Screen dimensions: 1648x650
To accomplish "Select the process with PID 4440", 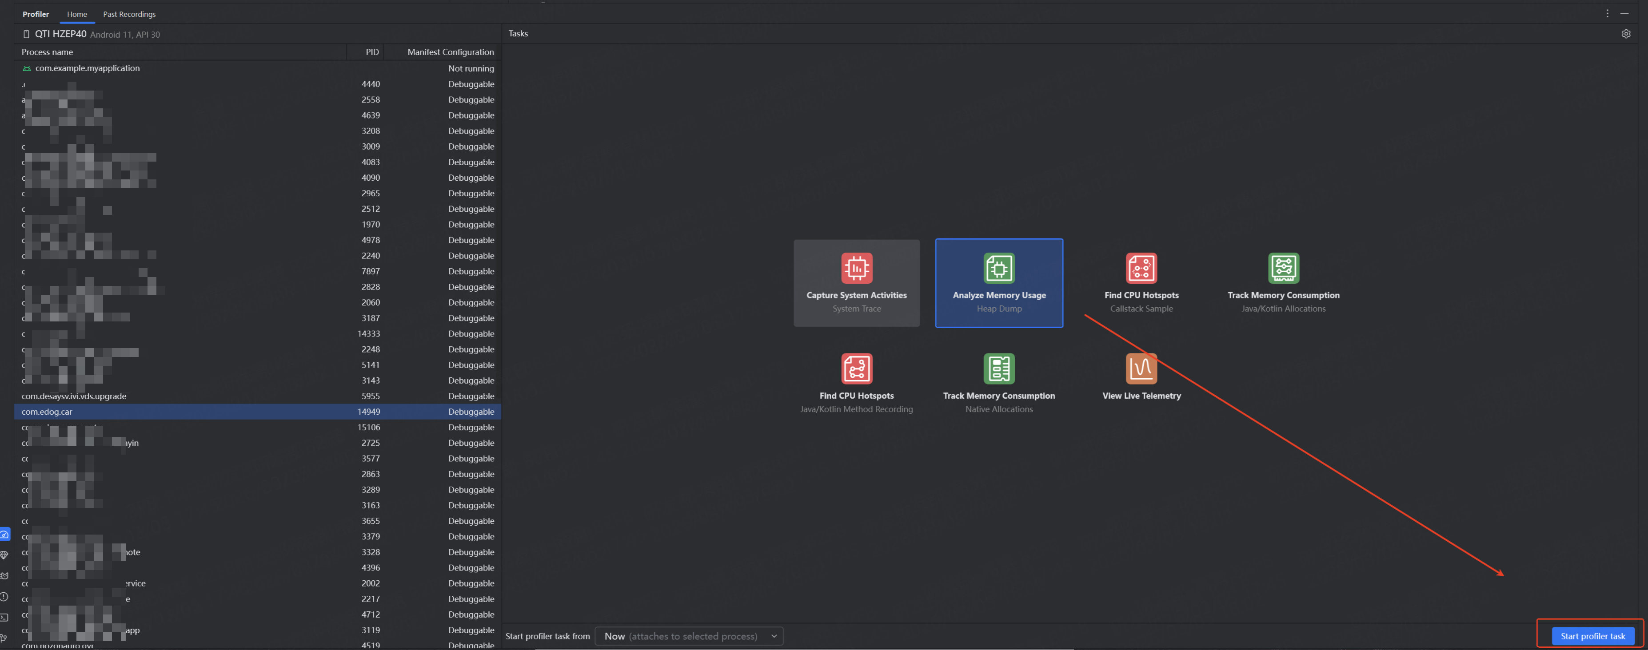I will (x=258, y=84).
